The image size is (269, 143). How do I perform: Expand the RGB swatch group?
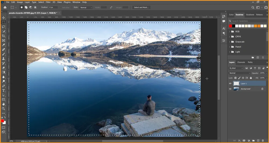(x=230, y=32)
